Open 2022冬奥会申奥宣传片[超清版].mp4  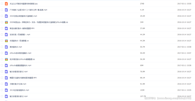point(23,16)
